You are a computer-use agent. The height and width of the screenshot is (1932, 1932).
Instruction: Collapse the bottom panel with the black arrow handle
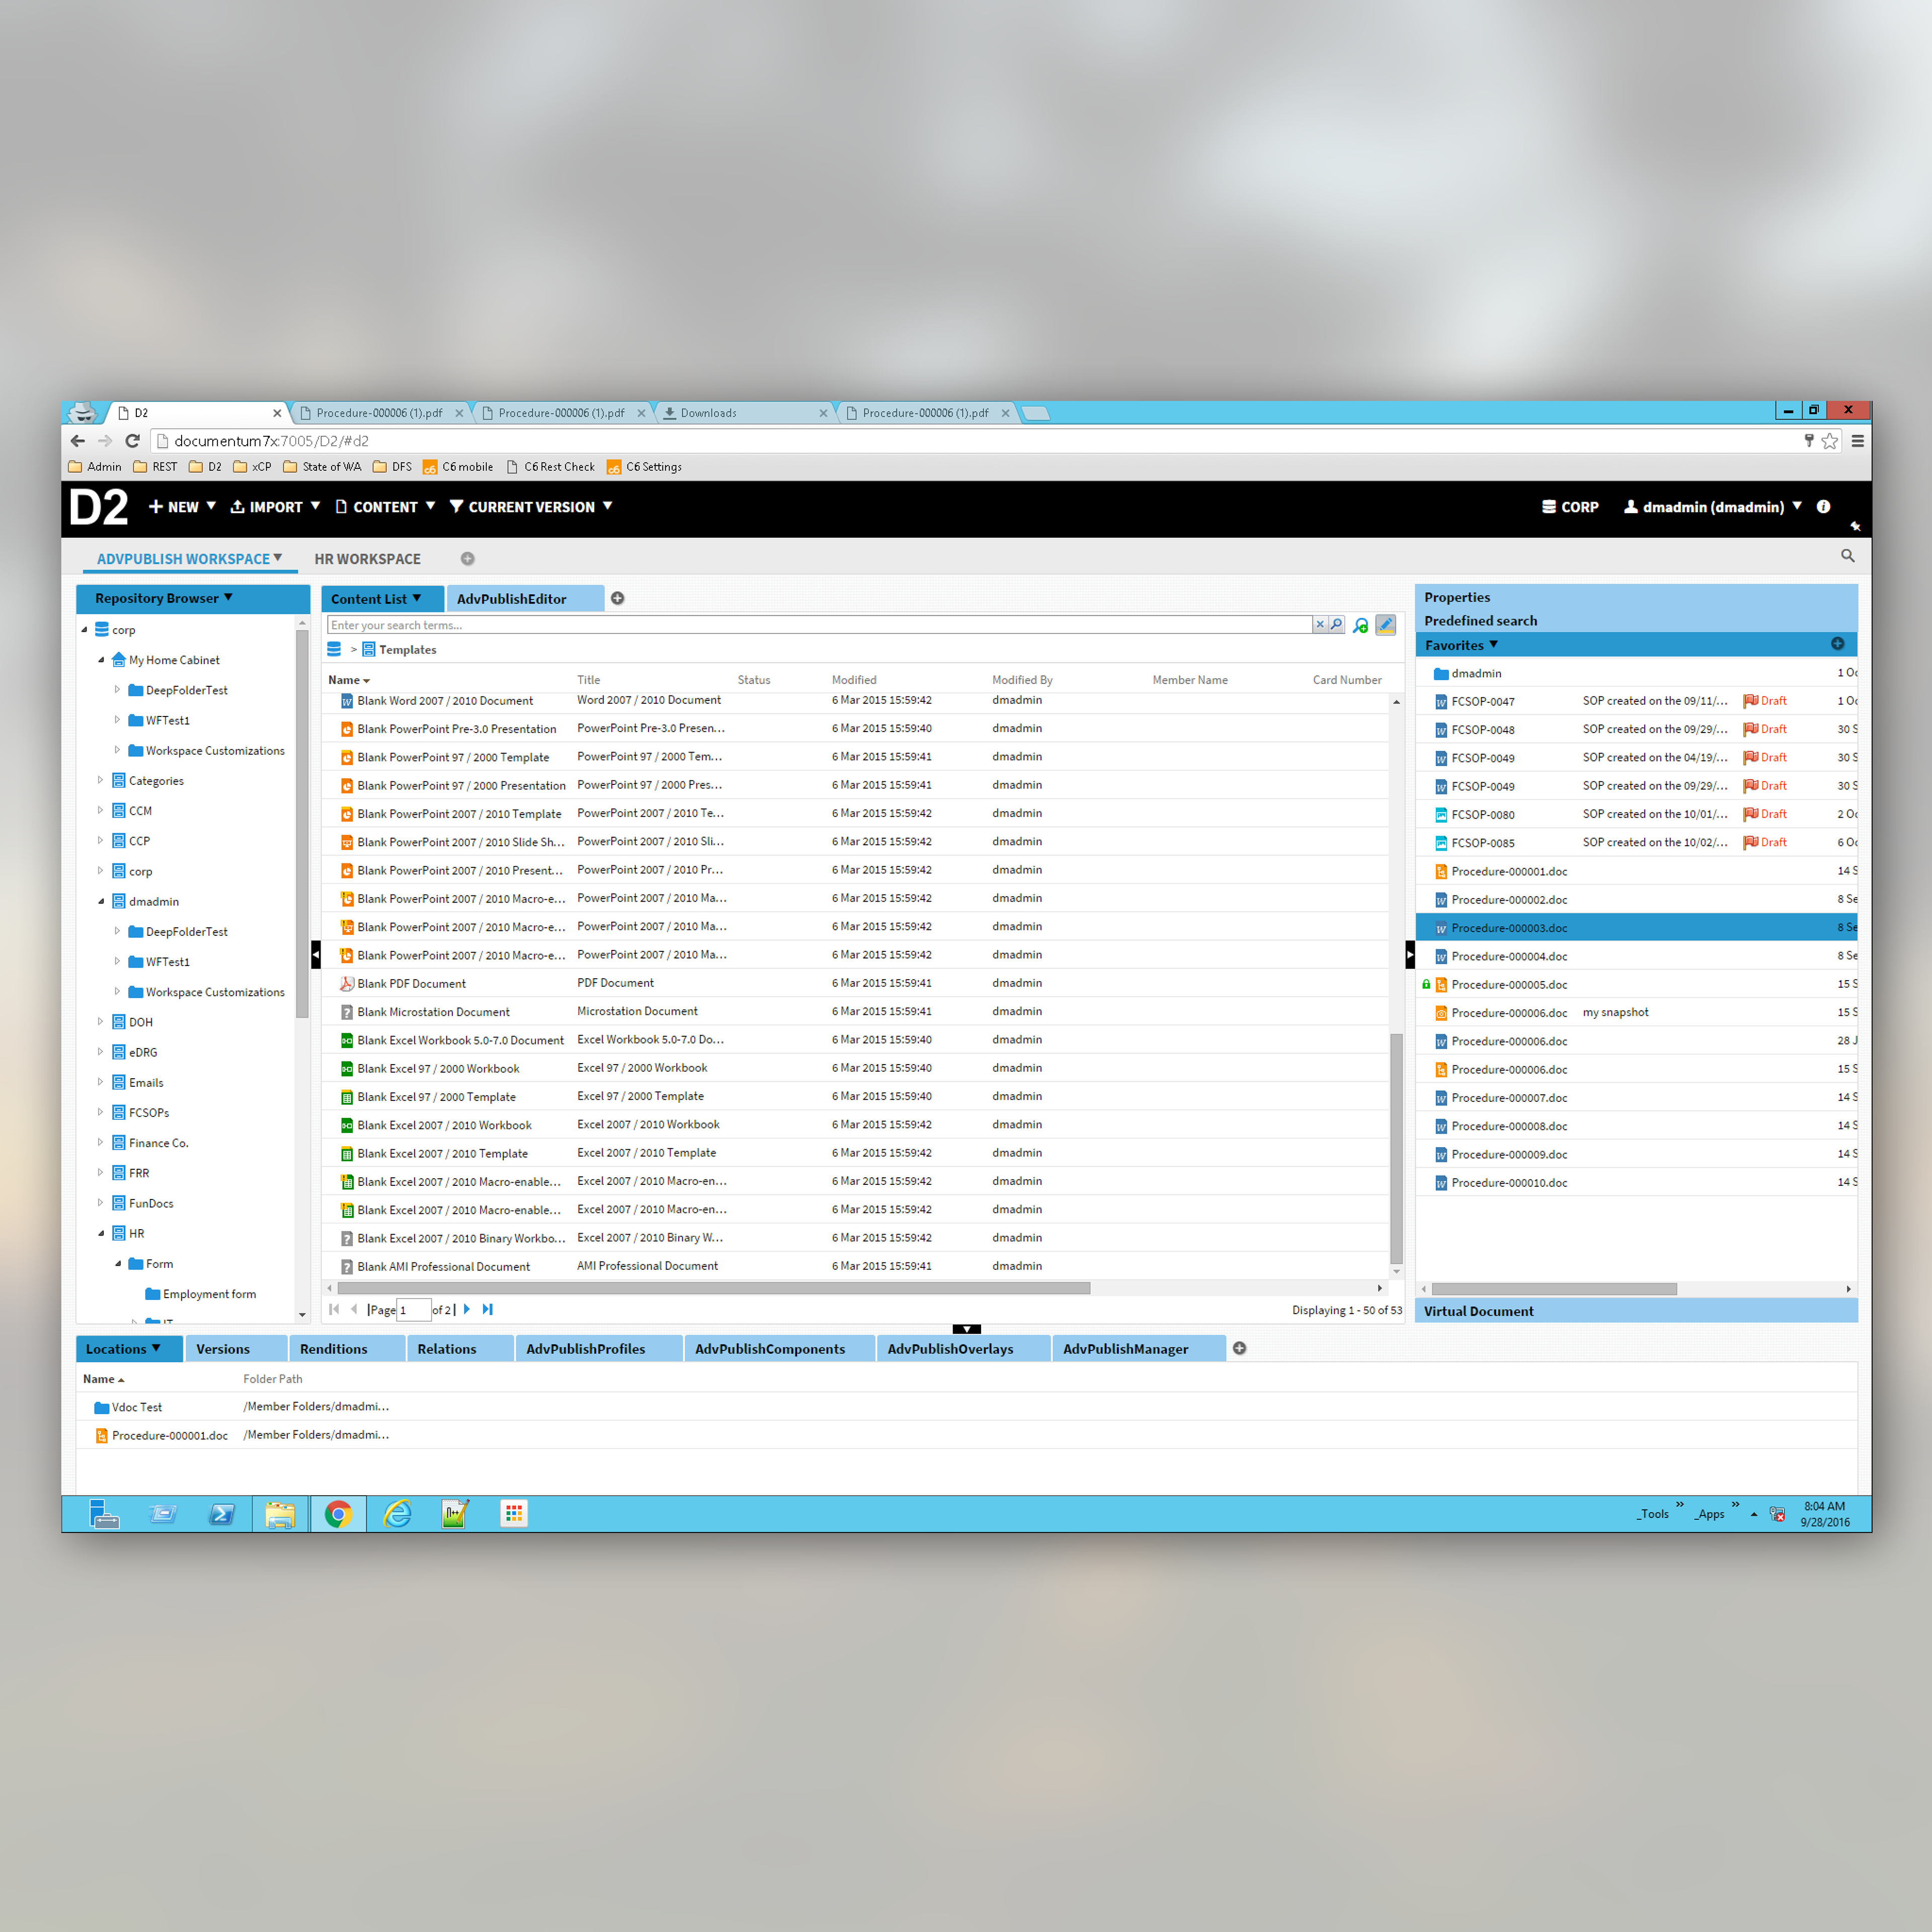(x=966, y=1329)
